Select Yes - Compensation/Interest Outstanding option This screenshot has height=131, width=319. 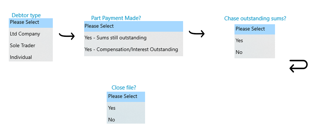click(x=133, y=50)
